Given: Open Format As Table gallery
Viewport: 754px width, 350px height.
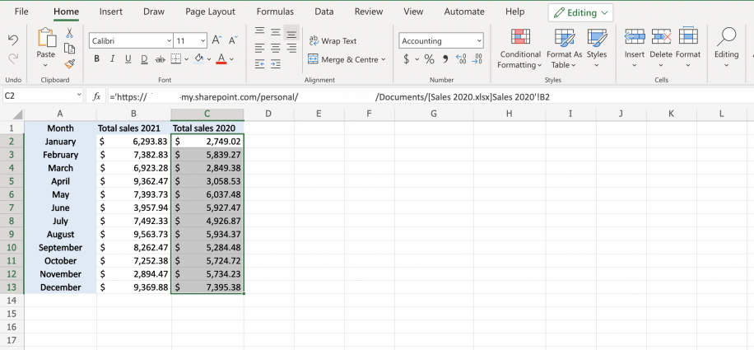Looking at the screenshot, I should pos(564,48).
